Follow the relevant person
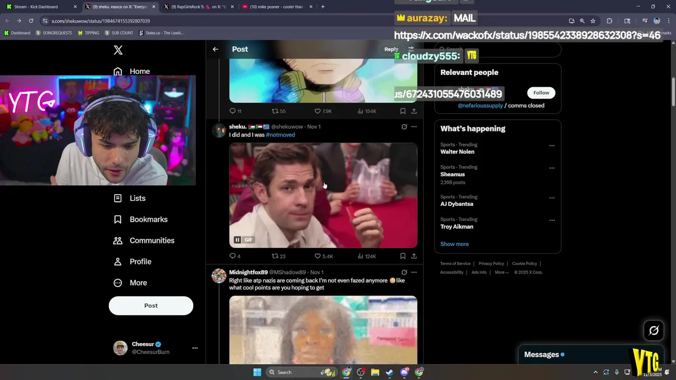The image size is (676, 380). [541, 93]
